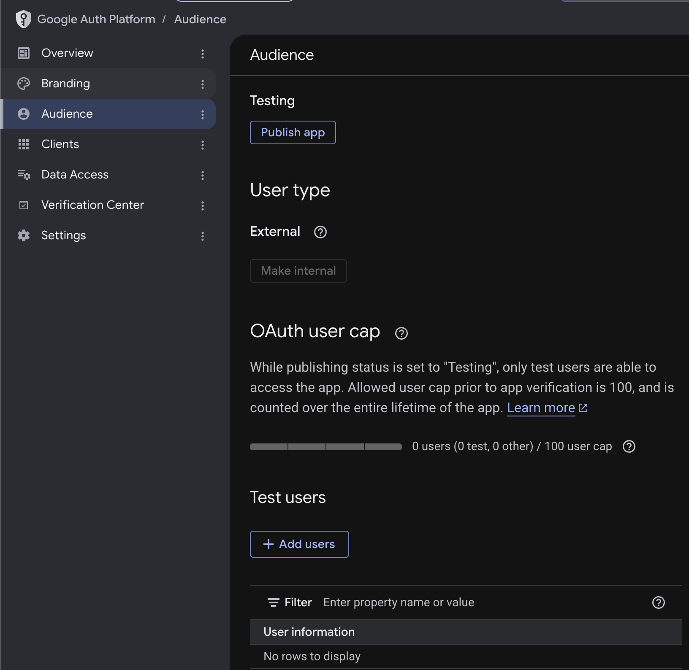Click the Add users button
The image size is (689, 670).
299,544
